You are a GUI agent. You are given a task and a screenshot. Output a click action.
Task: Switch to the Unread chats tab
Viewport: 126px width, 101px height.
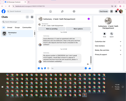click(10, 28)
